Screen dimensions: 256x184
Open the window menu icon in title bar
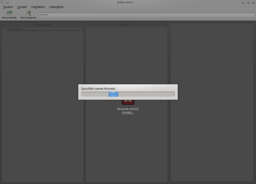(x=2, y=2)
